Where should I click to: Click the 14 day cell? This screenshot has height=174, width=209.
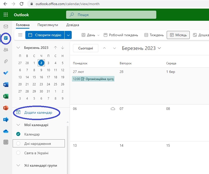(140, 158)
